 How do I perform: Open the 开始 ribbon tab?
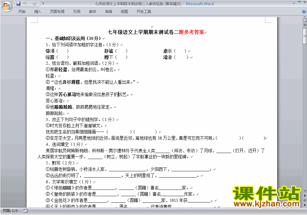click(x=22, y=12)
